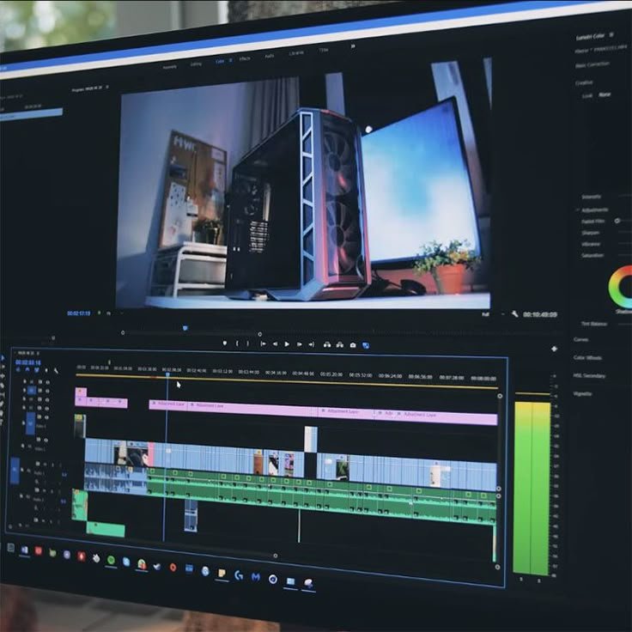The image size is (632, 632).
Task: Click the Faded Film slider handle
Action: coord(617,221)
